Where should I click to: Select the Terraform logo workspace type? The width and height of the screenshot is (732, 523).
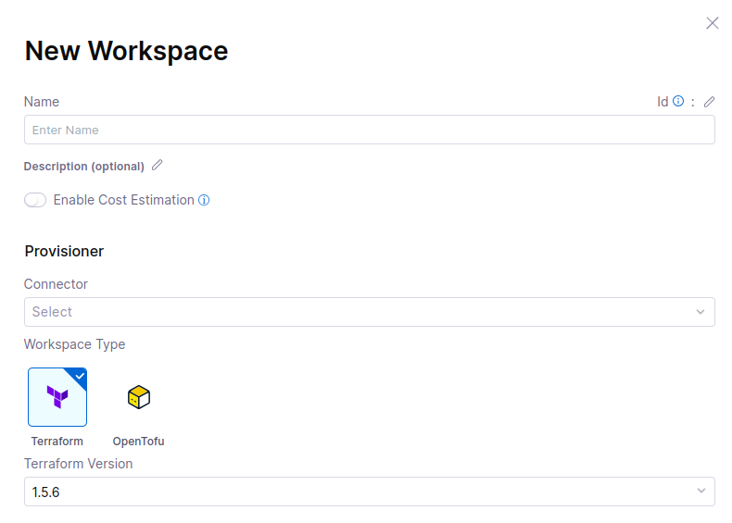coord(57,397)
